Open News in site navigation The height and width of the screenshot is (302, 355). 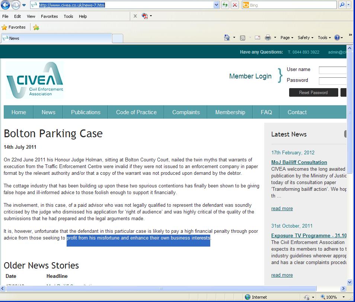click(48, 112)
